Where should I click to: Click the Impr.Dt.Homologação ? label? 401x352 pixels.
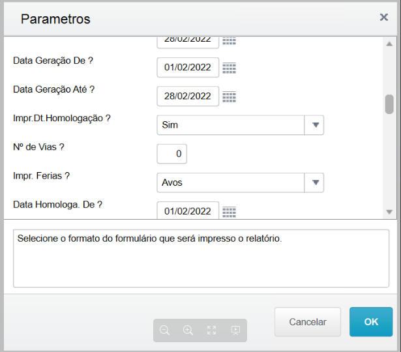pos(62,119)
